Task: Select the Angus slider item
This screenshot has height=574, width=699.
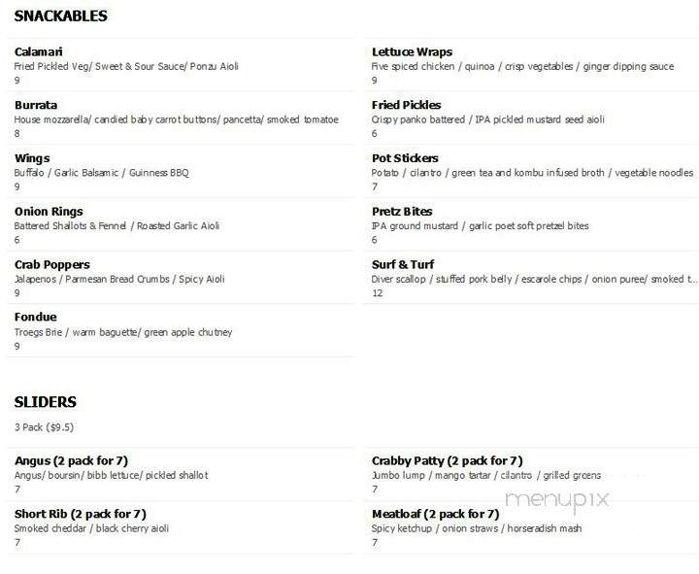Action: (71, 460)
